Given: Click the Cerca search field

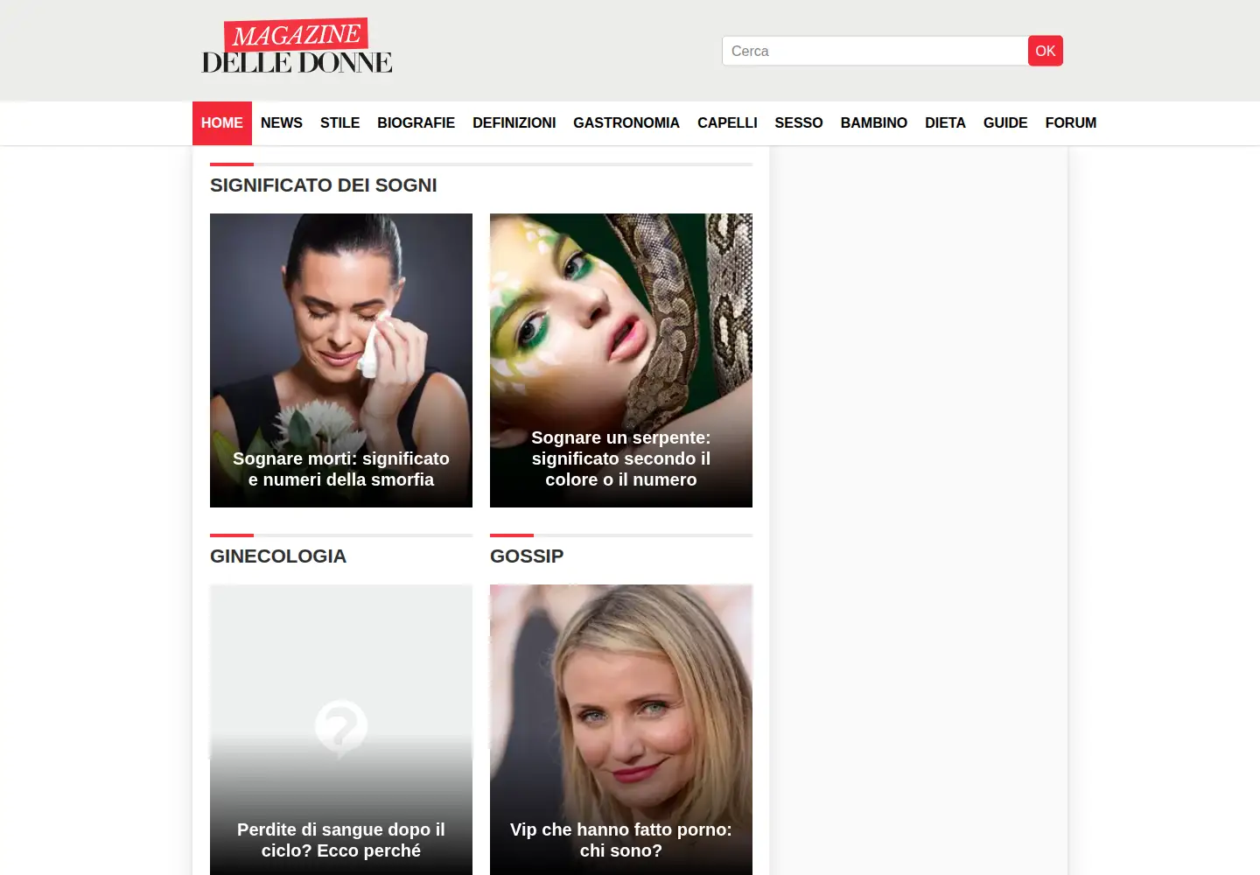Looking at the screenshot, I should [x=875, y=51].
